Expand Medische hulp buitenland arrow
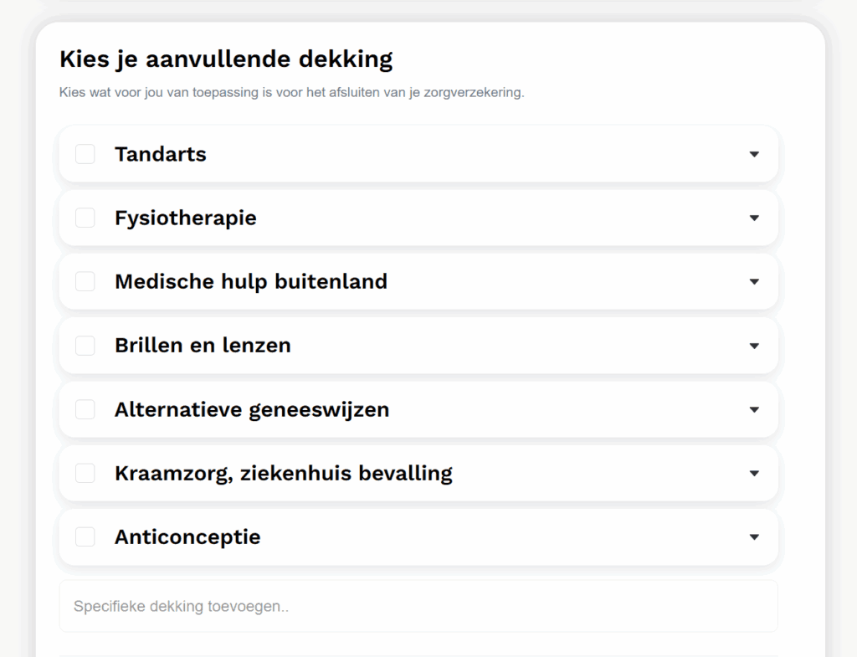 pos(754,281)
